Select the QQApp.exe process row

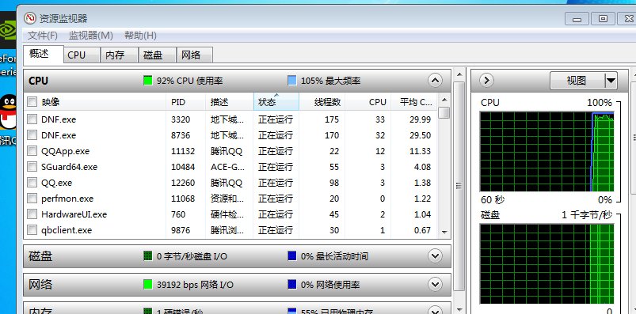click(x=231, y=151)
